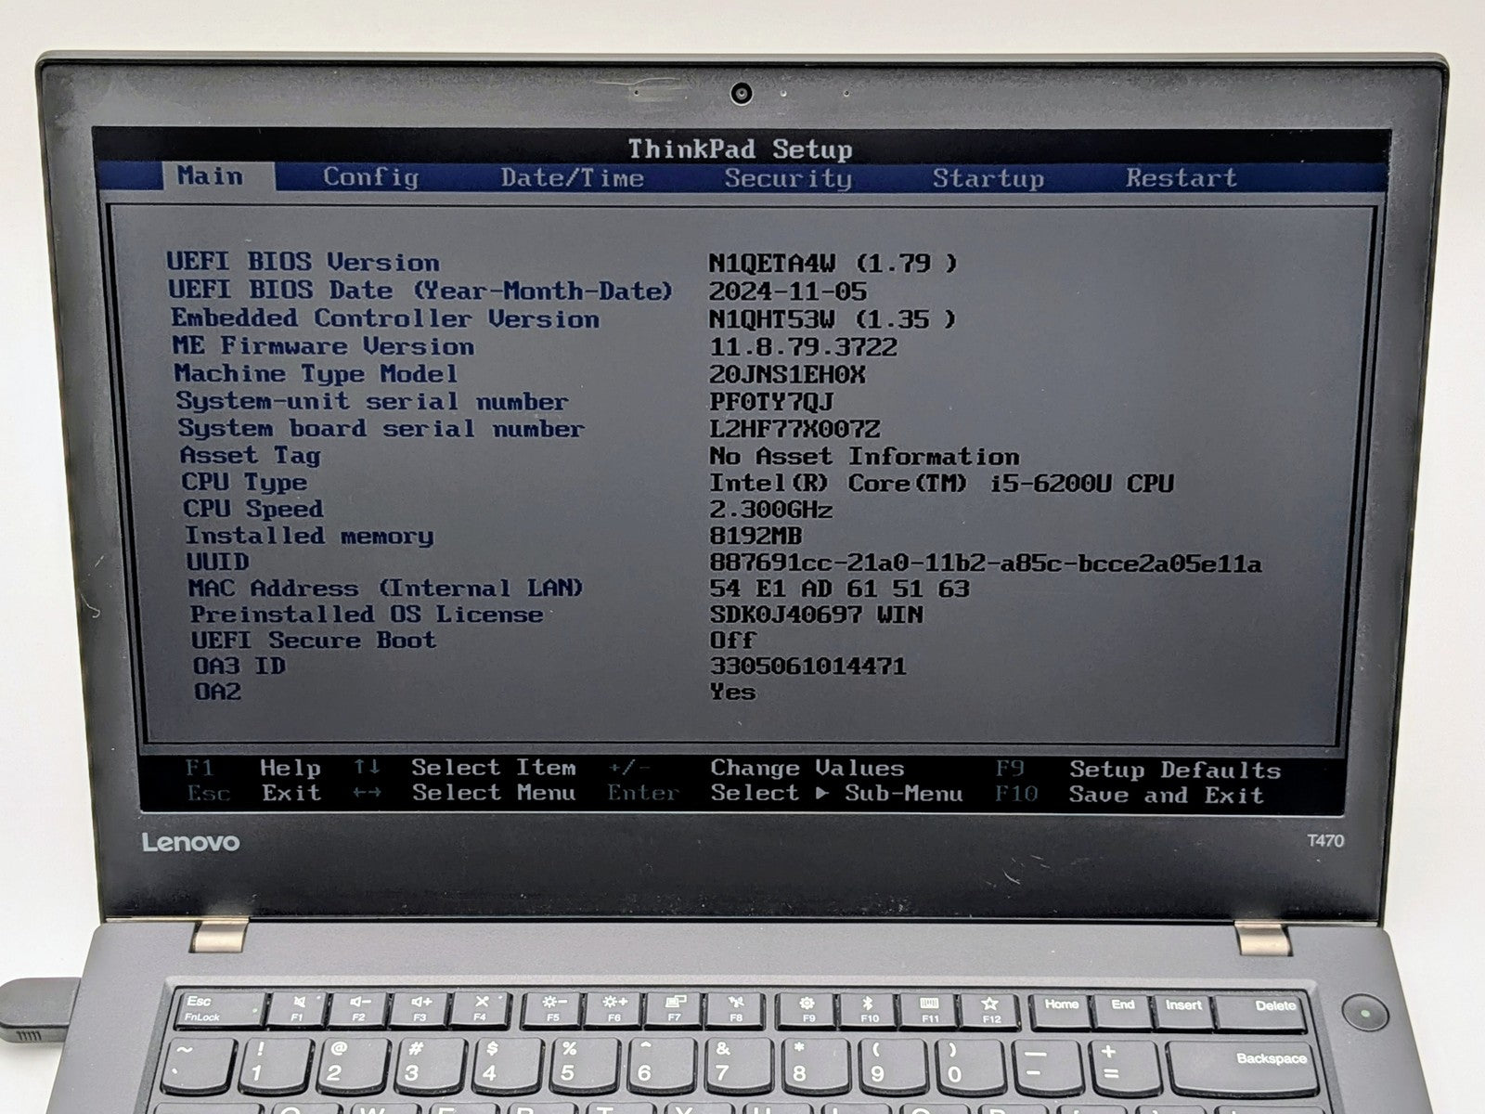The image size is (1485, 1114).
Task: Select the Asset Tag label
Action: click(x=250, y=455)
